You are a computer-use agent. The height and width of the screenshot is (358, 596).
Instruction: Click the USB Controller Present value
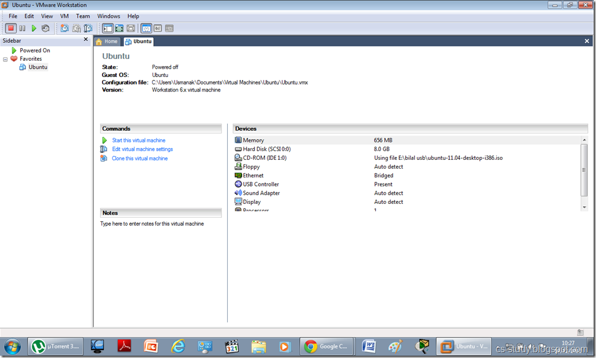(383, 184)
